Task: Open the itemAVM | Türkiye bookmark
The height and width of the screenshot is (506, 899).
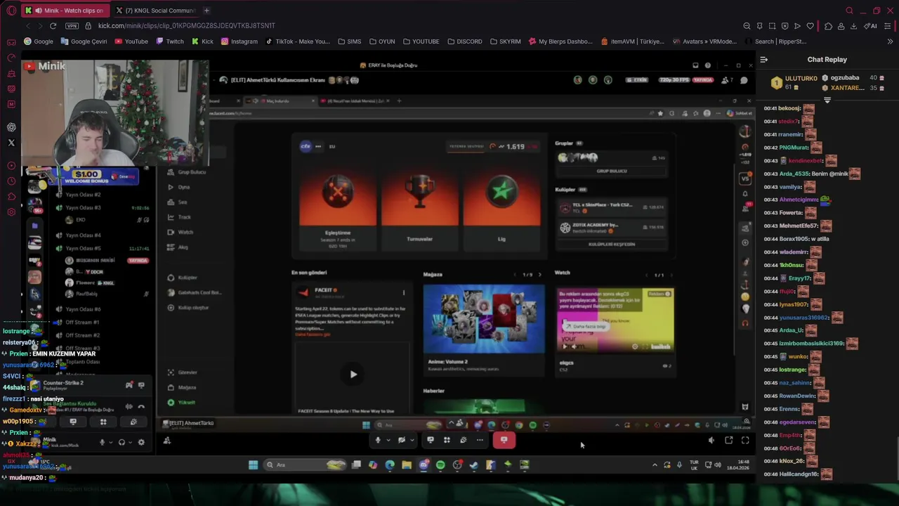Action: click(633, 41)
